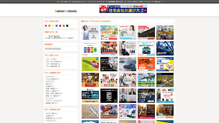Open the 楽天 ANA JAL 航空券 banner thumbnail

(146, 80)
